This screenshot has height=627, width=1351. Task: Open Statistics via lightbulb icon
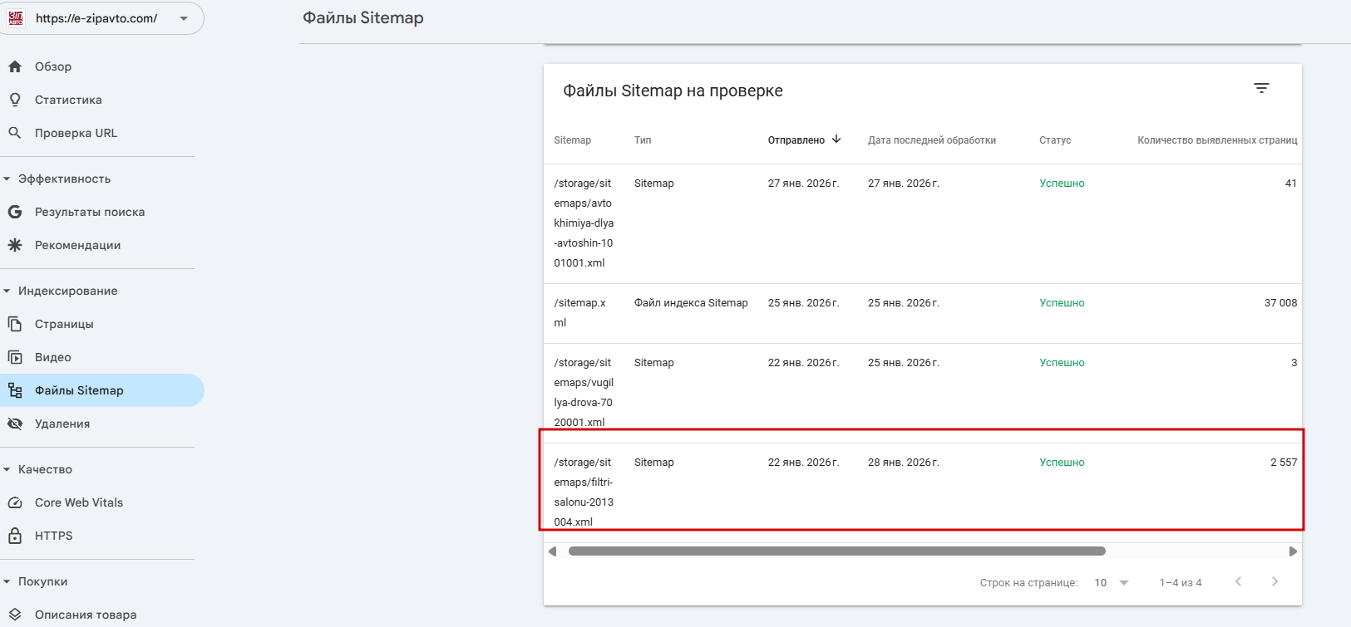15,100
